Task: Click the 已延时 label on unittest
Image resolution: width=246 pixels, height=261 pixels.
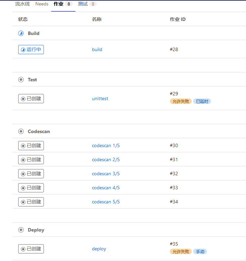Action: pyautogui.click(x=202, y=101)
